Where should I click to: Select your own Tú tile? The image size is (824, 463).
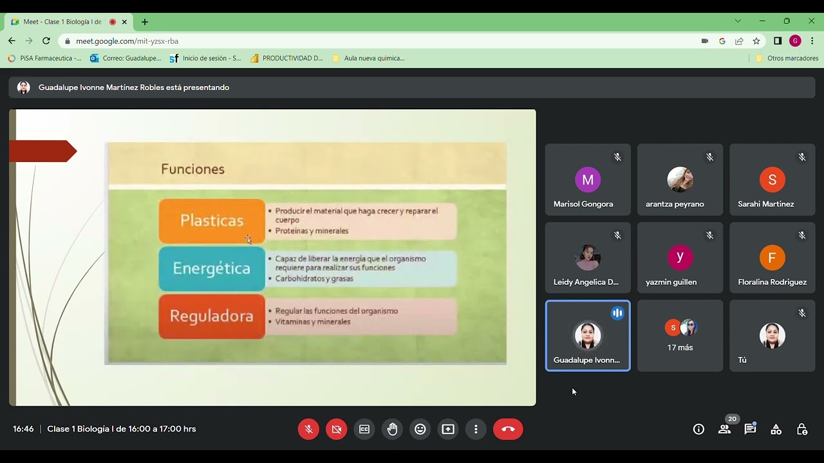click(772, 336)
